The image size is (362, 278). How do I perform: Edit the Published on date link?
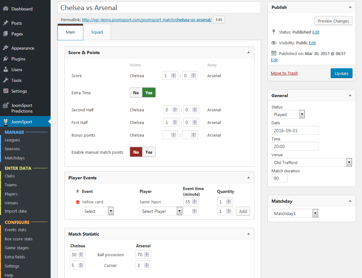(x=274, y=60)
